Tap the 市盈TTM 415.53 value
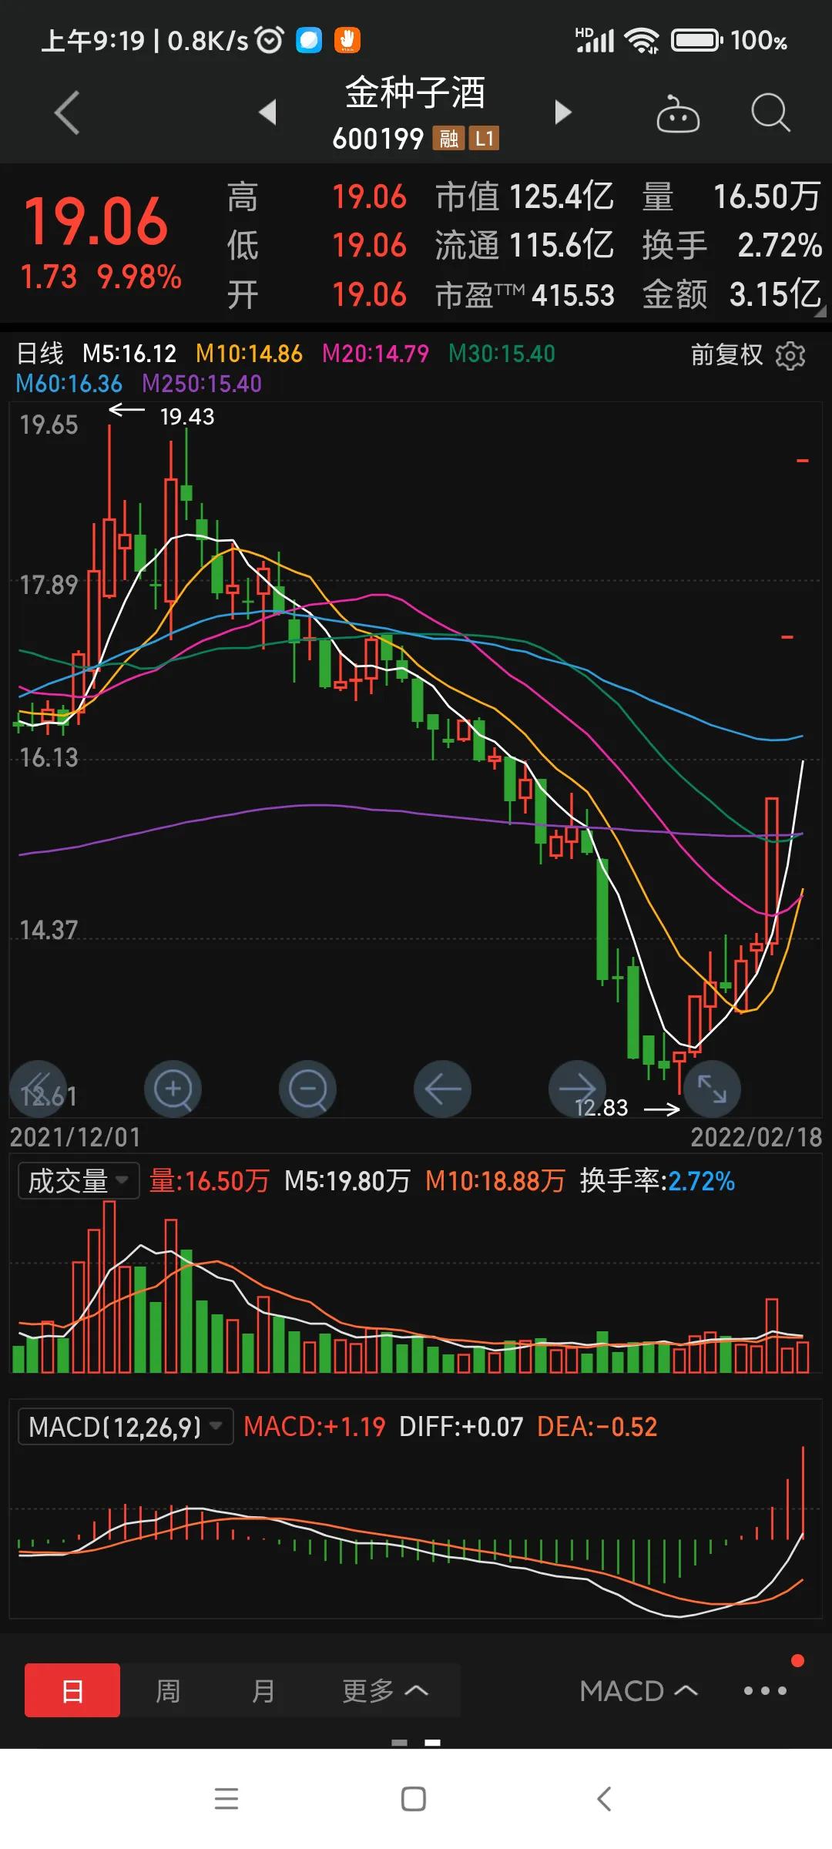832x1849 pixels. coord(525,295)
